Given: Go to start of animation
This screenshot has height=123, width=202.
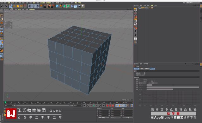Looking at the screenshot, I should point(84,106).
